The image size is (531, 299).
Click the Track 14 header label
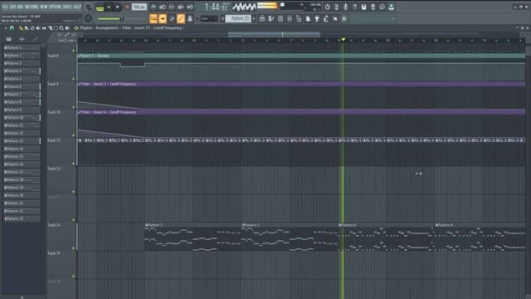point(54,225)
